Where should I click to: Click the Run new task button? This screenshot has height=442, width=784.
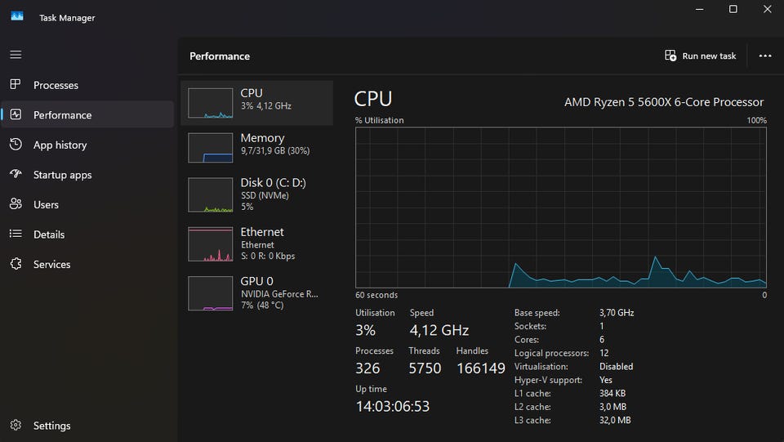pyautogui.click(x=701, y=56)
